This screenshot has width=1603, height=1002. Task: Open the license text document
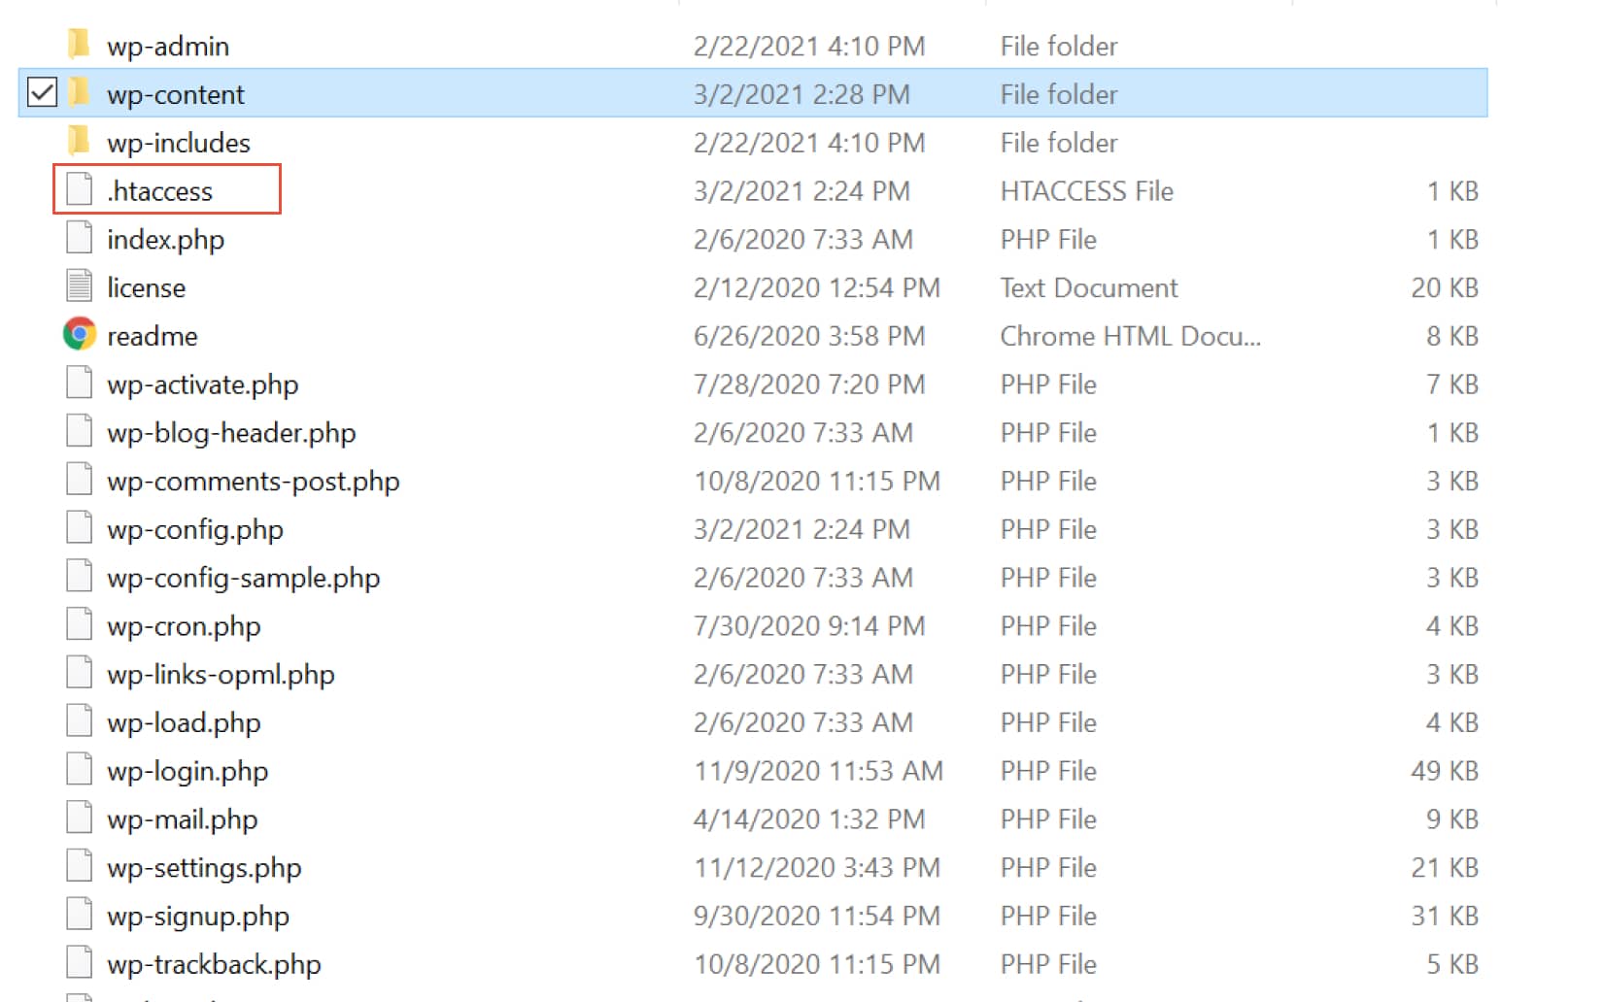click(x=147, y=286)
